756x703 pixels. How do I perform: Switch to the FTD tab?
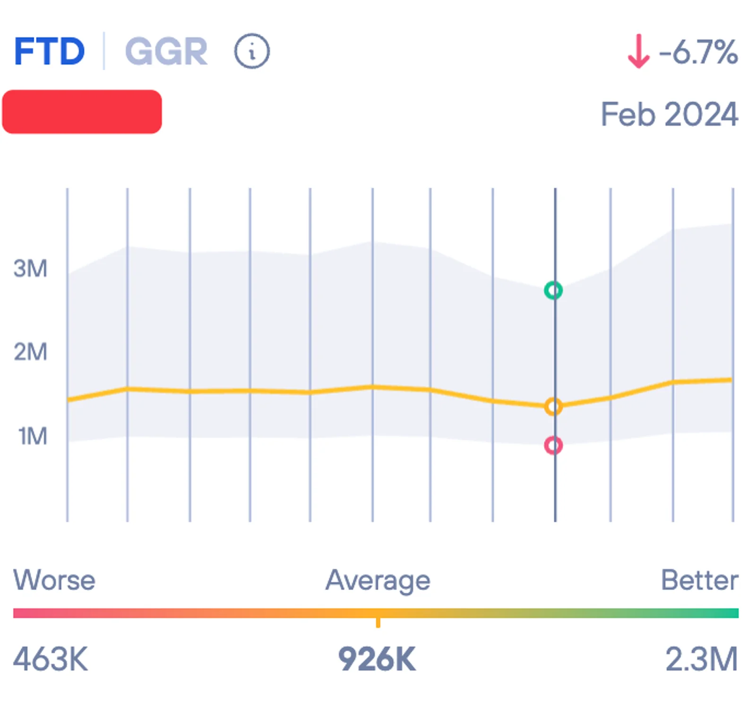pyautogui.click(x=50, y=52)
